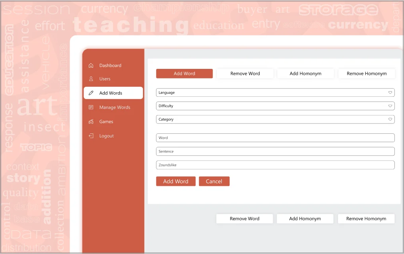This screenshot has width=404, height=254.
Task: Click the bottom Add Homonym button
Action: tap(305, 219)
